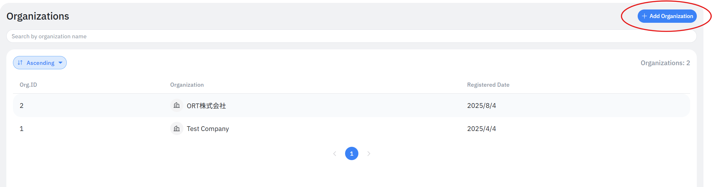Go to previous page with left chevron

point(335,153)
